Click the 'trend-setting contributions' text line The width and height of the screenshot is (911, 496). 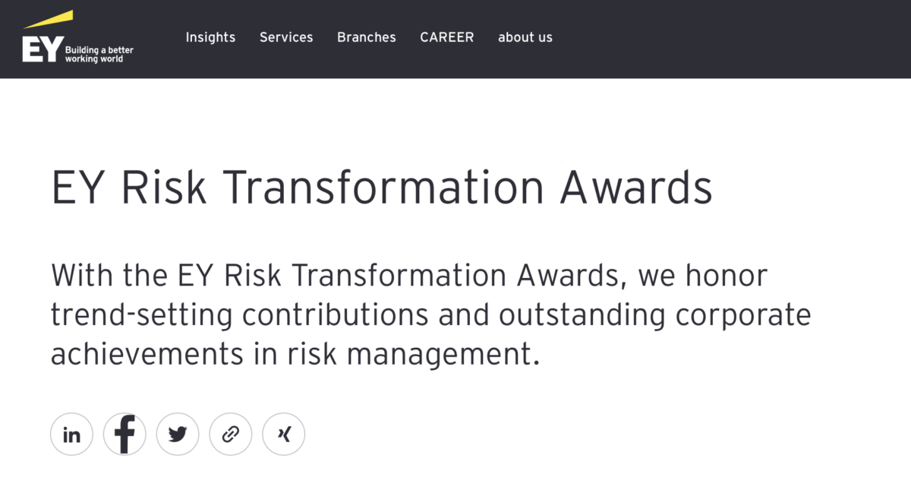(430, 314)
